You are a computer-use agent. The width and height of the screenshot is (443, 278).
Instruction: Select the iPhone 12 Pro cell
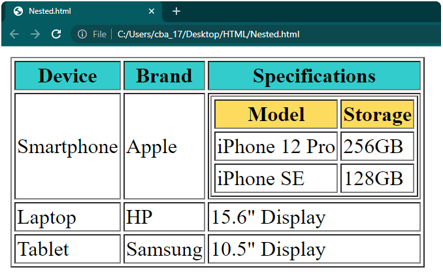[276, 146]
